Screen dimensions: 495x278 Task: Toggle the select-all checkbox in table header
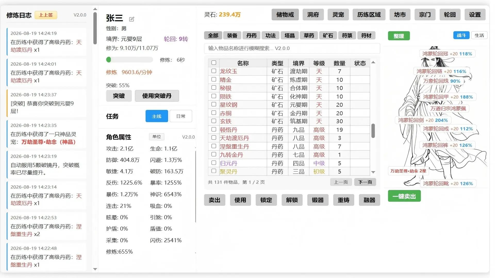point(214,63)
